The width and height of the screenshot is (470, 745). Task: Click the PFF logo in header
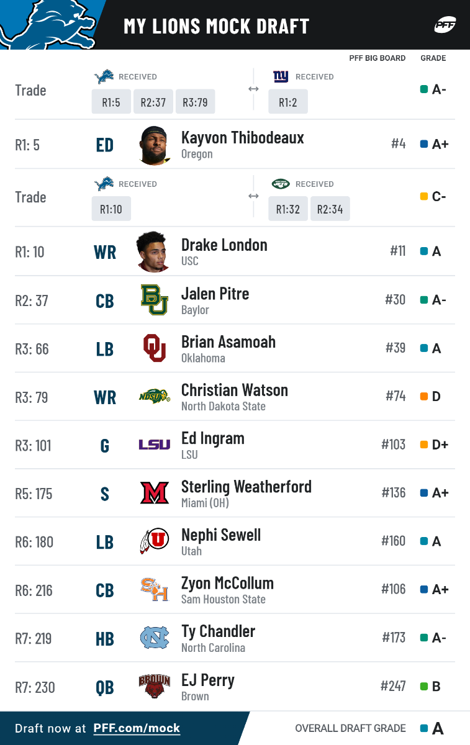[x=445, y=25]
